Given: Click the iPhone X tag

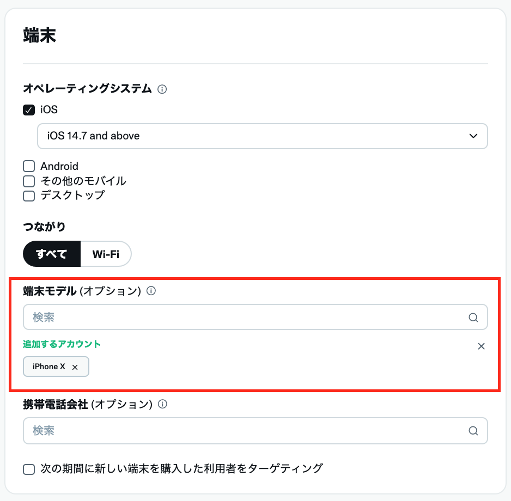Looking at the screenshot, I should click(48, 367).
